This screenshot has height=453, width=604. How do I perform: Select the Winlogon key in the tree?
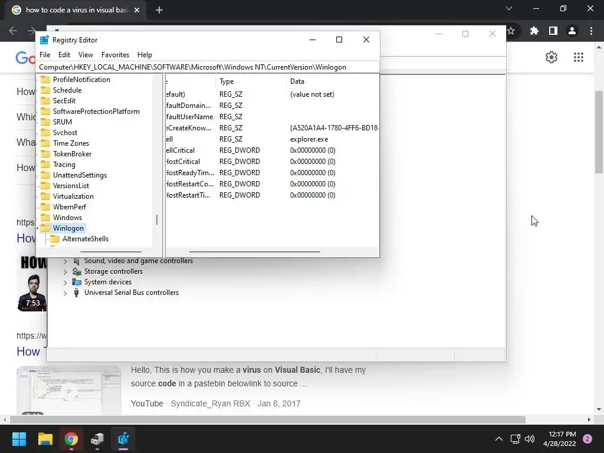[68, 228]
